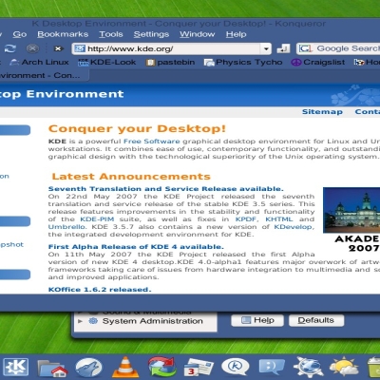380x380 pixels.
Task: Follow the Sitemap link
Action: [x=322, y=112]
